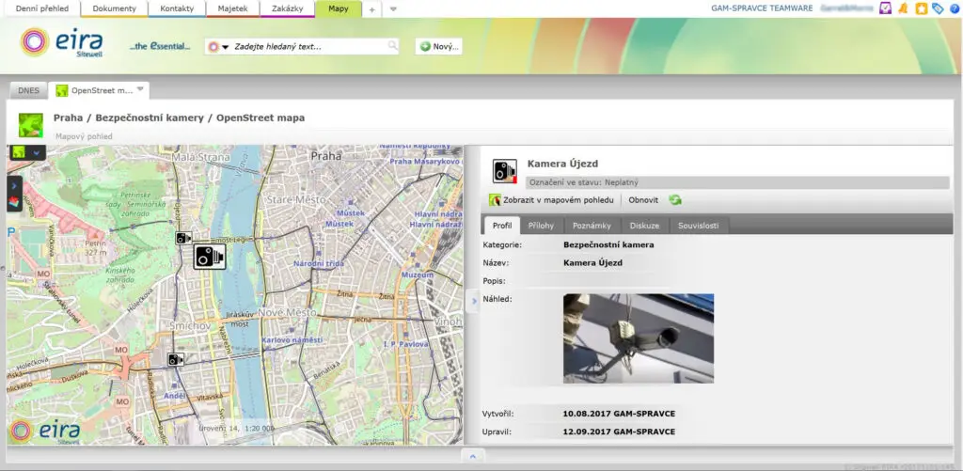Click the Nový button
963x471 pixels.
pos(438,46)
